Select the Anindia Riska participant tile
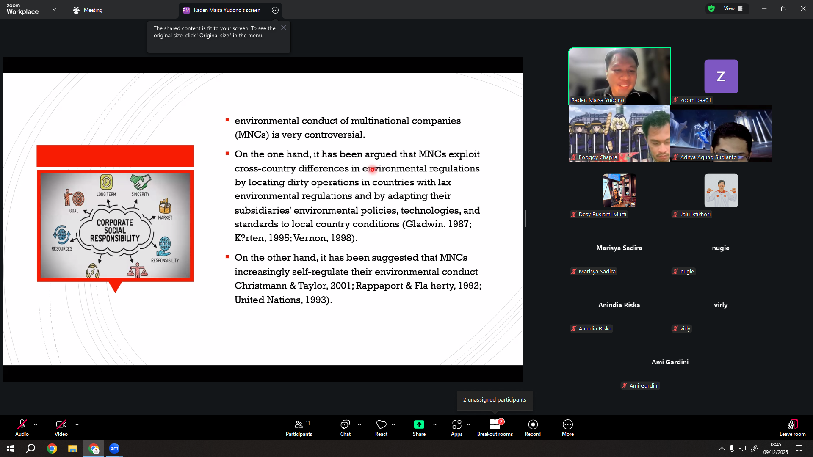Viewport: 813px width, 457px height. click(x=619, y=305)
